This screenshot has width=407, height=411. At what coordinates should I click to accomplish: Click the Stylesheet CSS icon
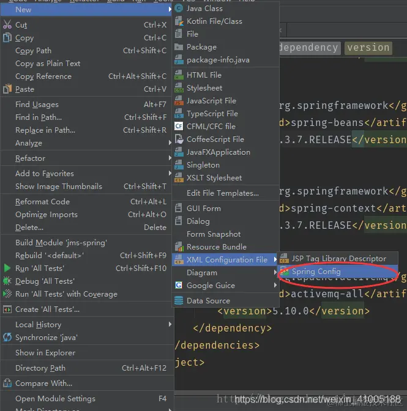point(179,88)
